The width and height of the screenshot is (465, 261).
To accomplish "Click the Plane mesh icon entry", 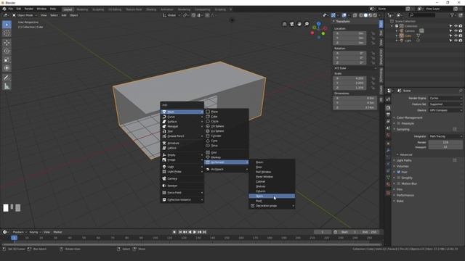I will pos(208,112).
